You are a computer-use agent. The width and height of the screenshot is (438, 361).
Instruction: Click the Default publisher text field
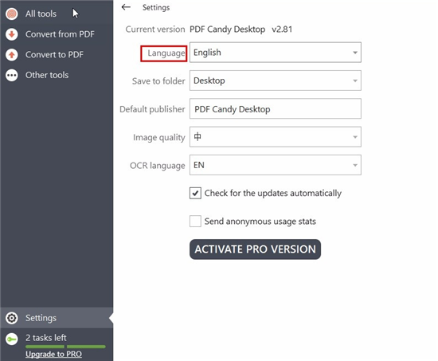coord(276,108)
